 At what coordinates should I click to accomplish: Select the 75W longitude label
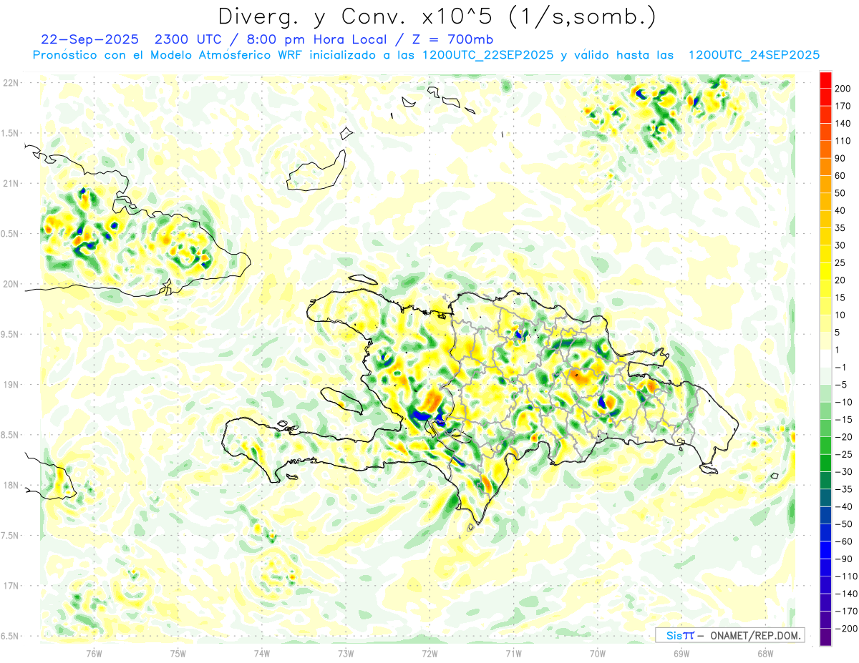point(178,653)
